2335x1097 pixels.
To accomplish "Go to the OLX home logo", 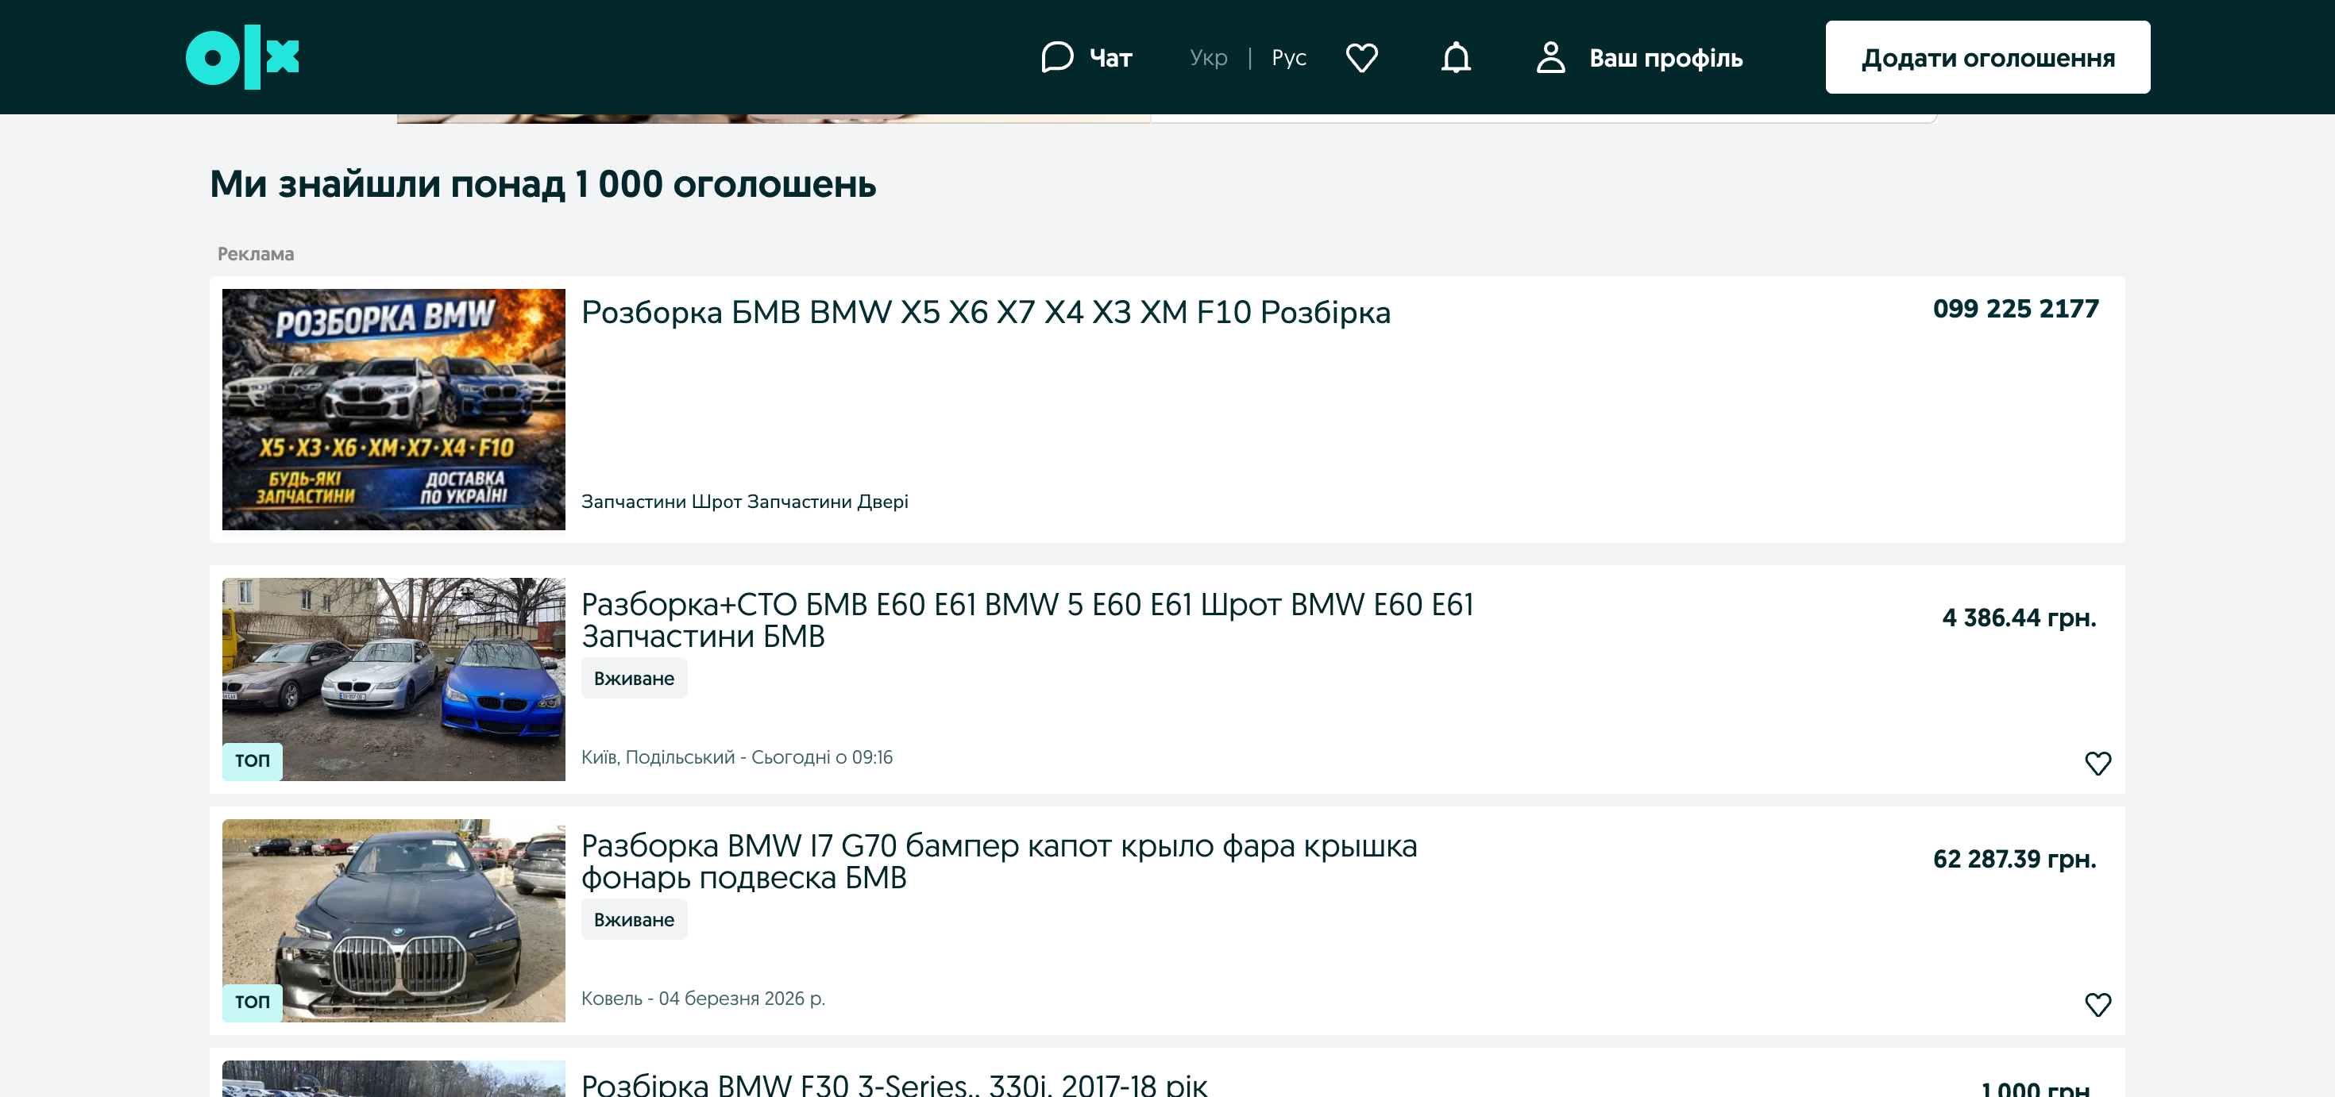I will tap(242, 57).
